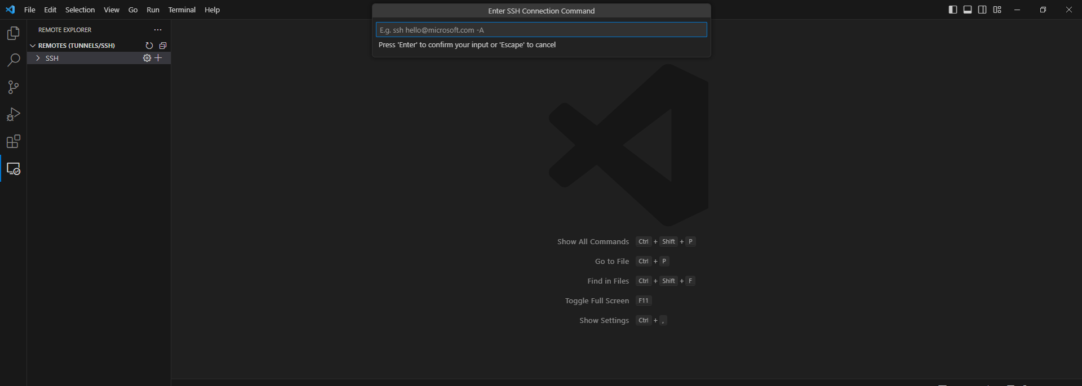Screen dimensions: 1082x386
Task: Collapse all in Remotes section
Action: (x=163, y=46)
